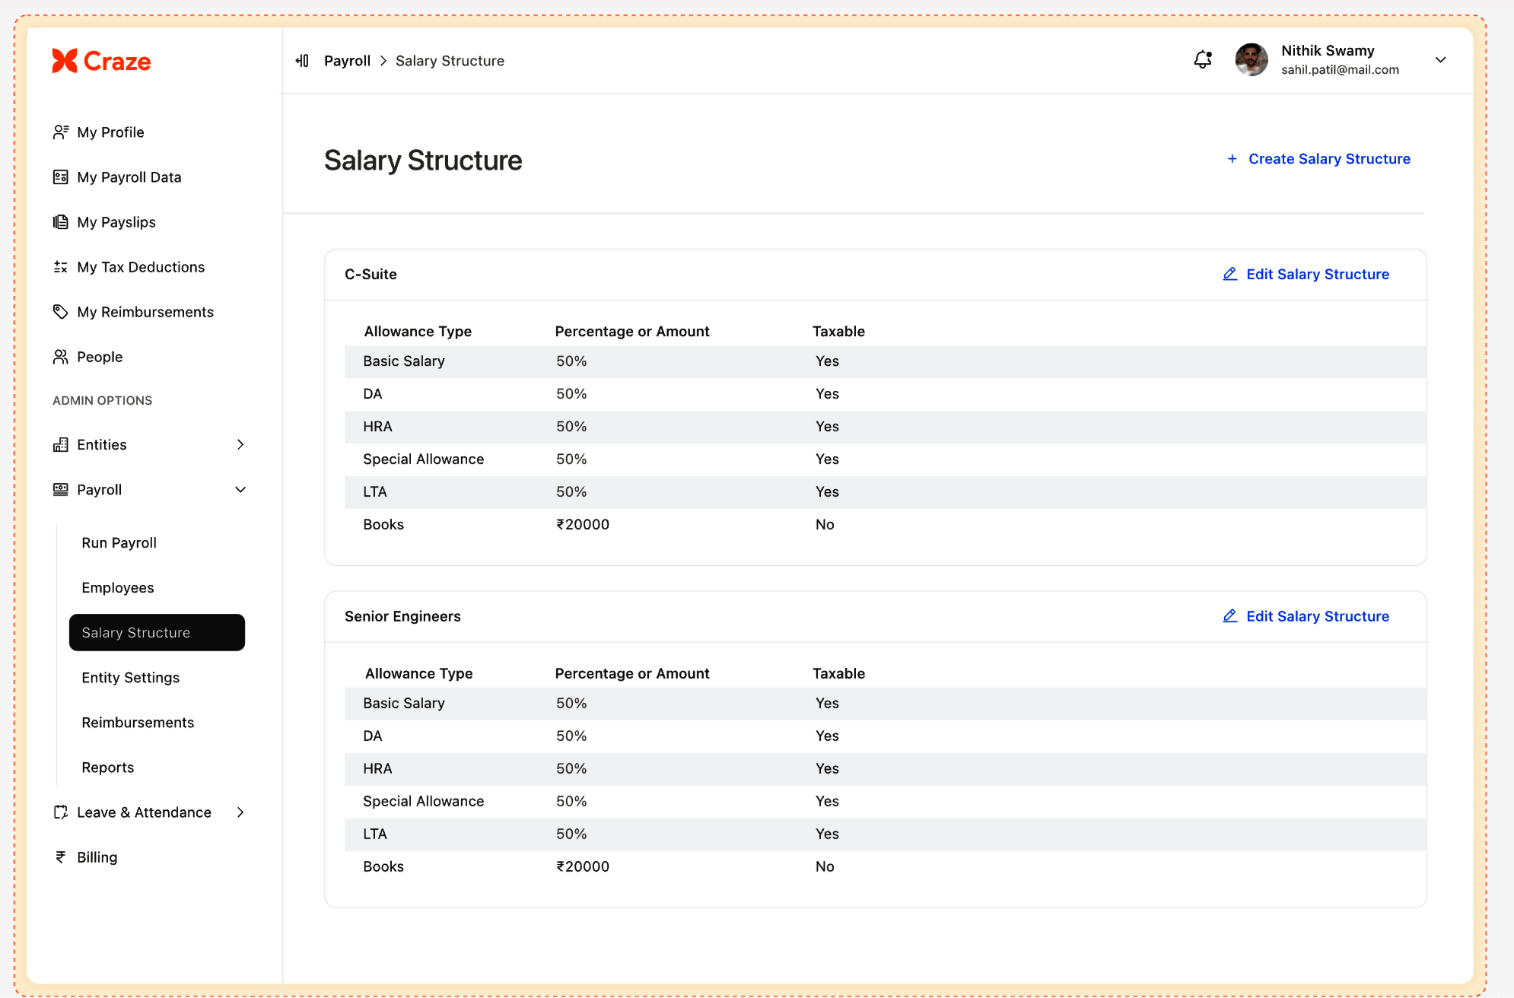Select the My Profile icon
The width and height of the screenshot is (1514, 998).
[x=61, y=132]
